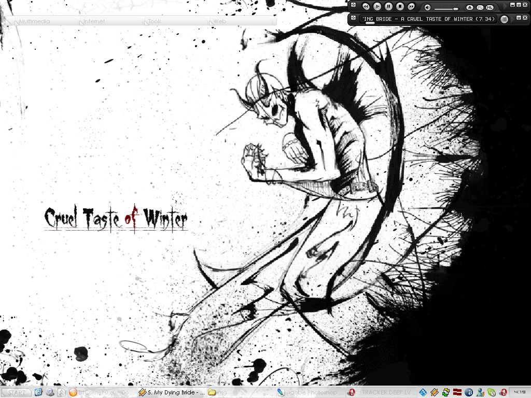Click the green clock tray icon

pos(492,393)
